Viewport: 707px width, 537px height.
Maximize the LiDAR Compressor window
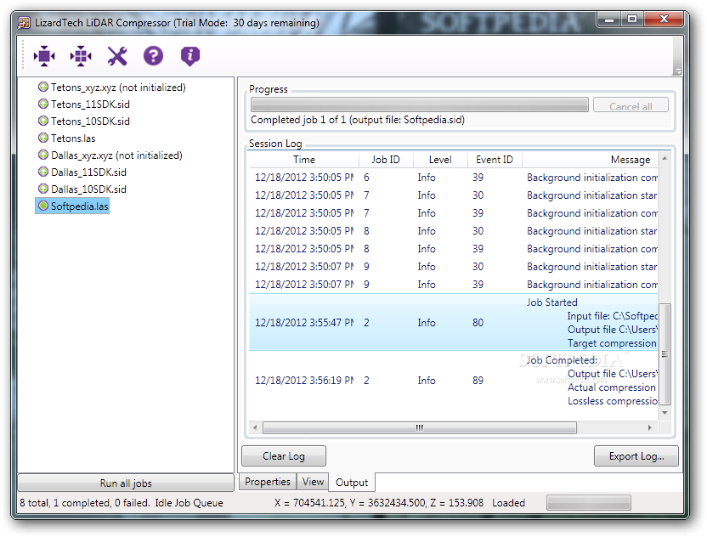(x=632, y=19)
